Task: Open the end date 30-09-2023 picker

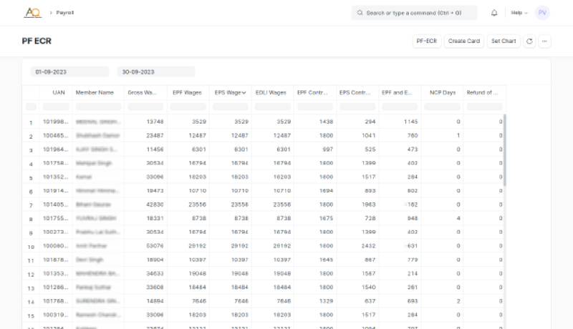Action: point(156,72)
